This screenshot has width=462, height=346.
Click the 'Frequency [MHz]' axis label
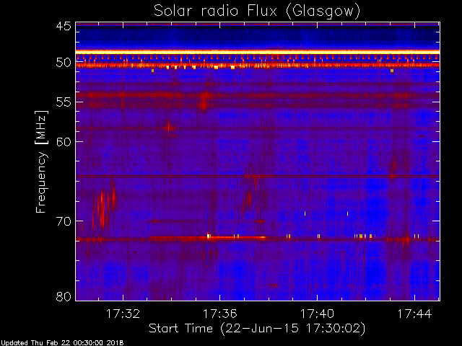click(x=41, y=161)
